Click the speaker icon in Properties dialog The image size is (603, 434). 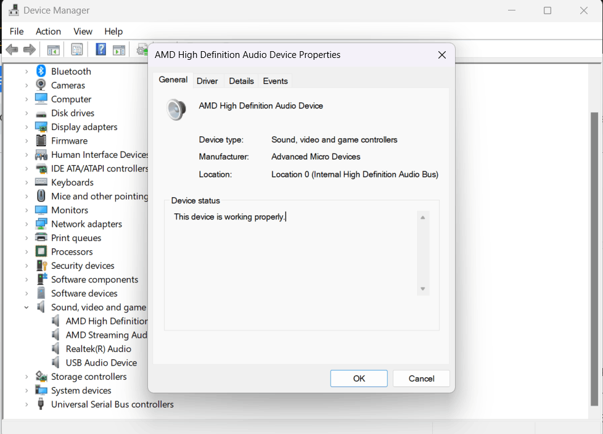pos(176,110)
